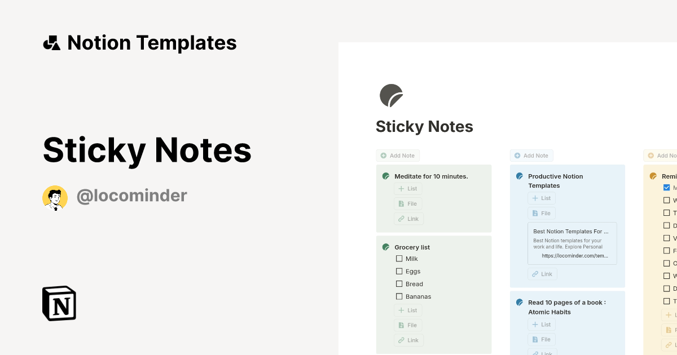Image resolution: width=677 pixels, height=355 pixels.
Task: Click the Notion Templates logo at top left
Action: tap(51, 42)
